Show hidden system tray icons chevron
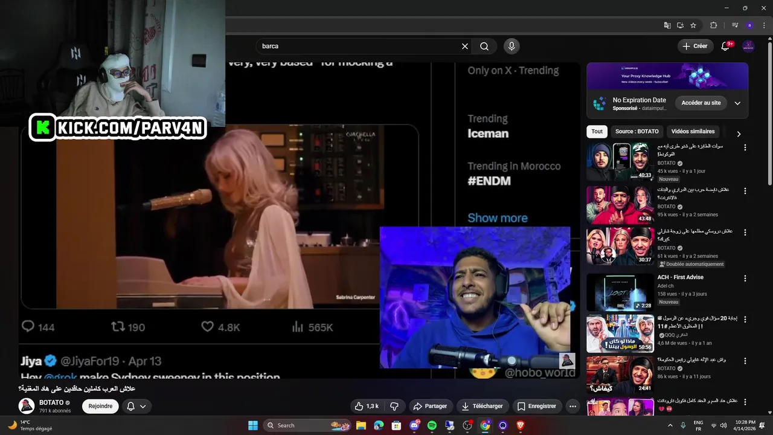 pyautogui.click(x=670, y=425)
